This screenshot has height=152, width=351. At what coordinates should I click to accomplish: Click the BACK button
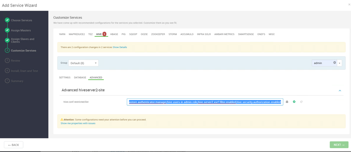pos(13,145)
